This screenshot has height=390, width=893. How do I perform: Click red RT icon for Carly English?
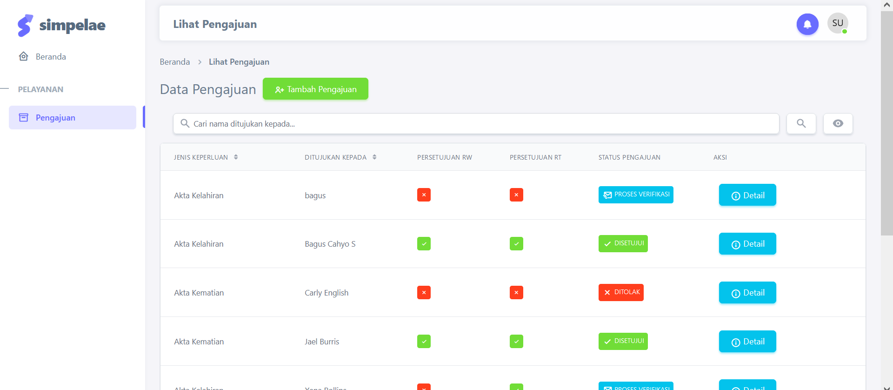click(516, 293)
